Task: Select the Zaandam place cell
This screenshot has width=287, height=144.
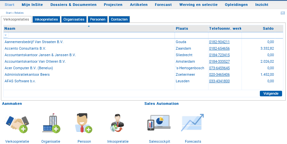Action: point(183,49)
